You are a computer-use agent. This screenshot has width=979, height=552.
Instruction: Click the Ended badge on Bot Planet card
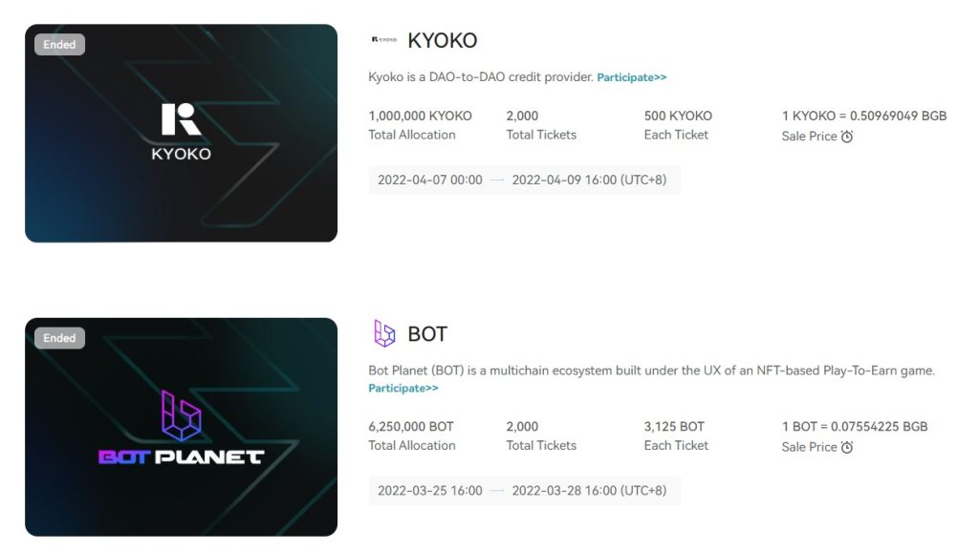59,338
